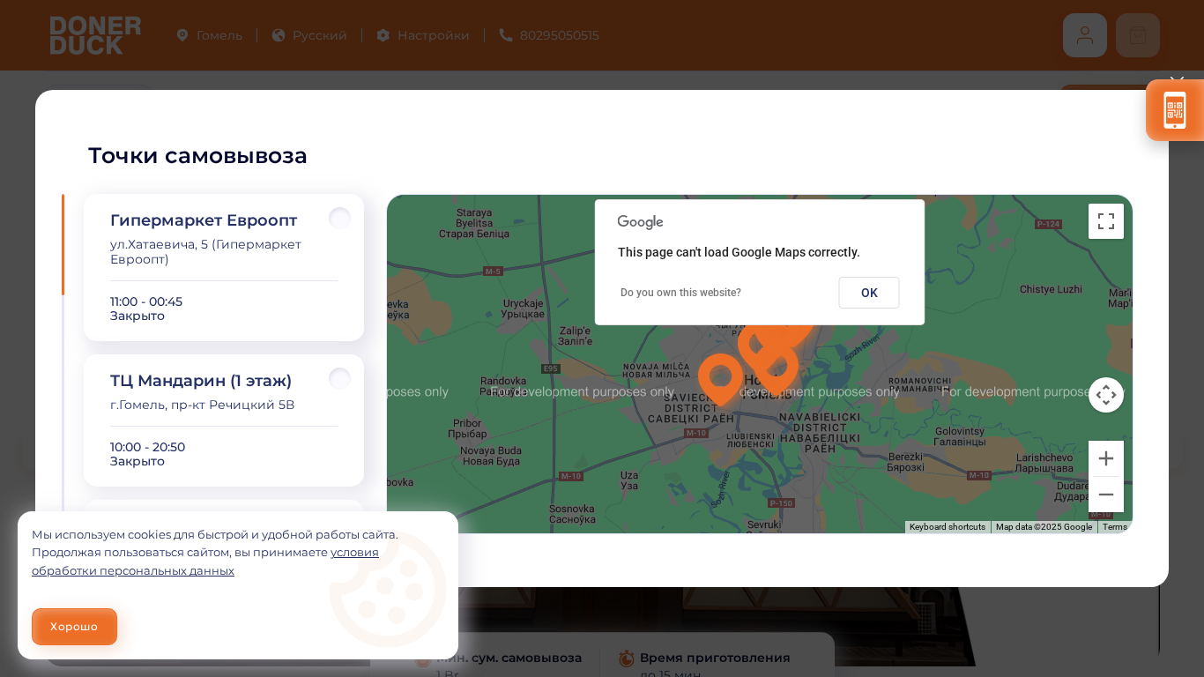Click the hours "10:00 - 20:50"
The image size is (1204, 677).
tap(147, 447)
